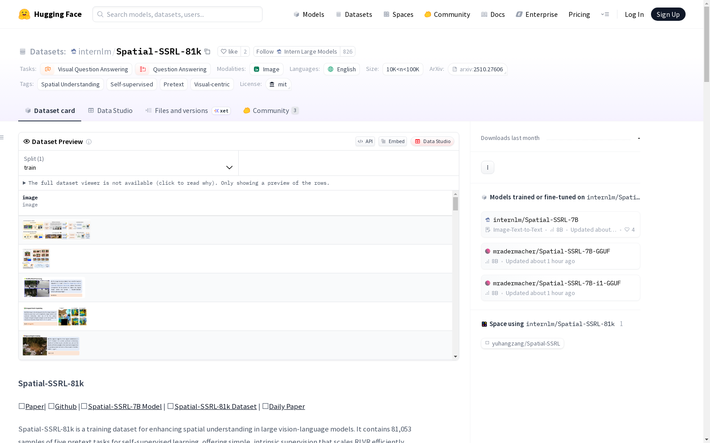Open the third preview row image thumbnail
The width and height of the screenshot is (710, 443).
point(53,288)
